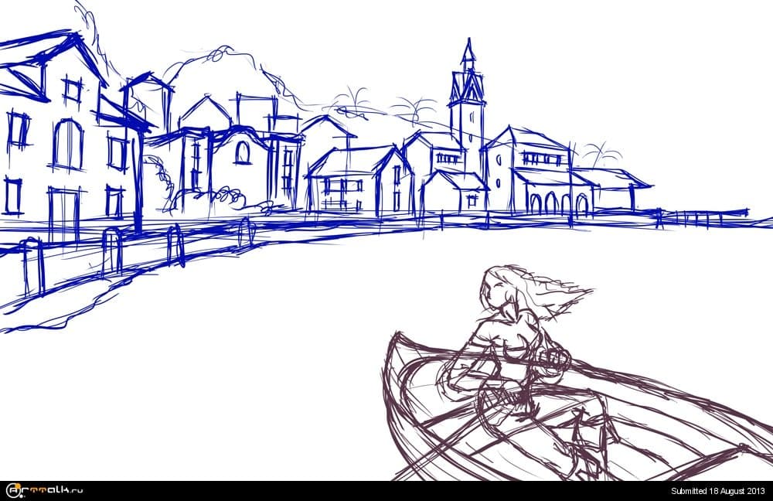Screen dimensions: 773x501
Task: Click the "Submitted 18 August 2013" text
Action: [717, 491]
